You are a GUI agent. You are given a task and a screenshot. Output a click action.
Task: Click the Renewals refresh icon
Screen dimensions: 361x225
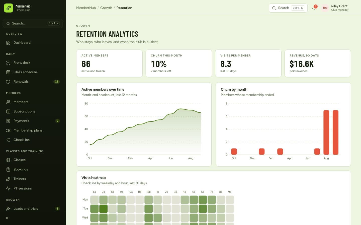tap(8, 82)
